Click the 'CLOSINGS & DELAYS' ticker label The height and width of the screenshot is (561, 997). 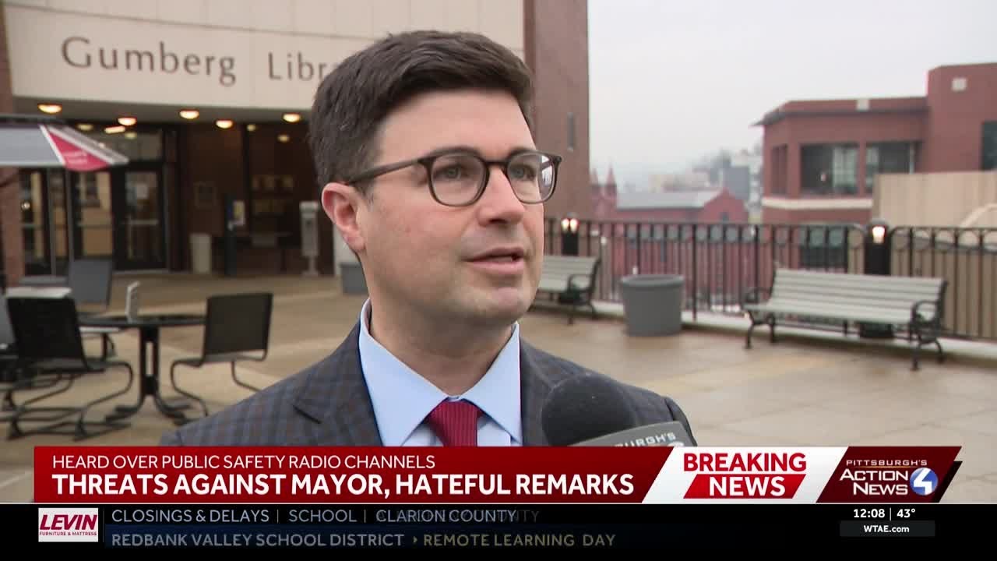[190, 516]
